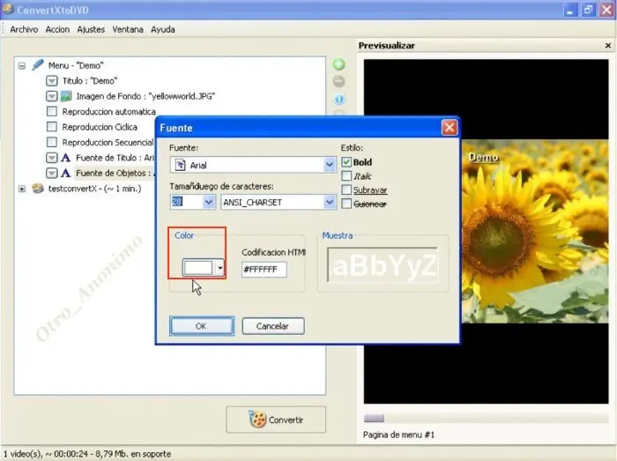Click the Pagina de menu #1 label
The image size is (617, 461).
(398, 435)
